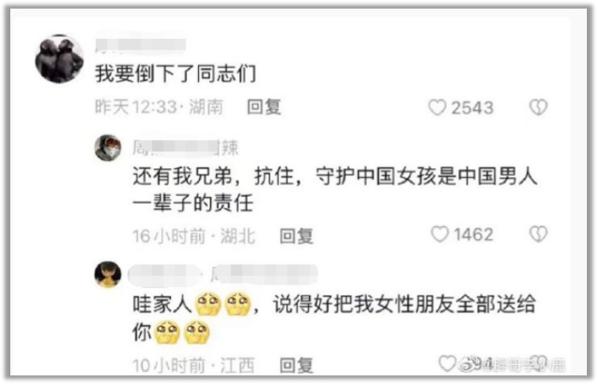This screenshot has height=384, width=598.
Task: Click 回复 under the 10小时前 Jiangxi reply
Action: pos(296,366)
